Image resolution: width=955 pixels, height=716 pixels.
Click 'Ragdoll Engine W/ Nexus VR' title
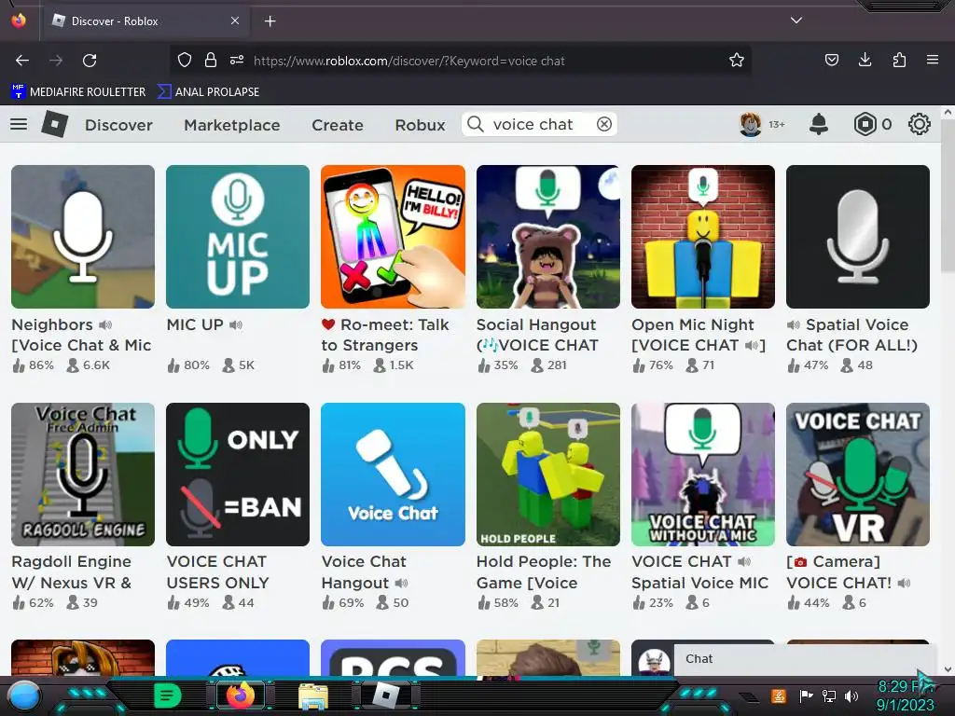[x=72, y=572]
